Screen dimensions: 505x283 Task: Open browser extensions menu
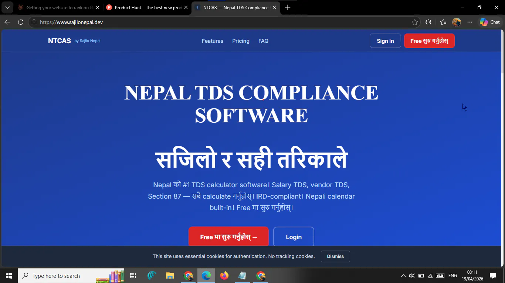point(428,22)
